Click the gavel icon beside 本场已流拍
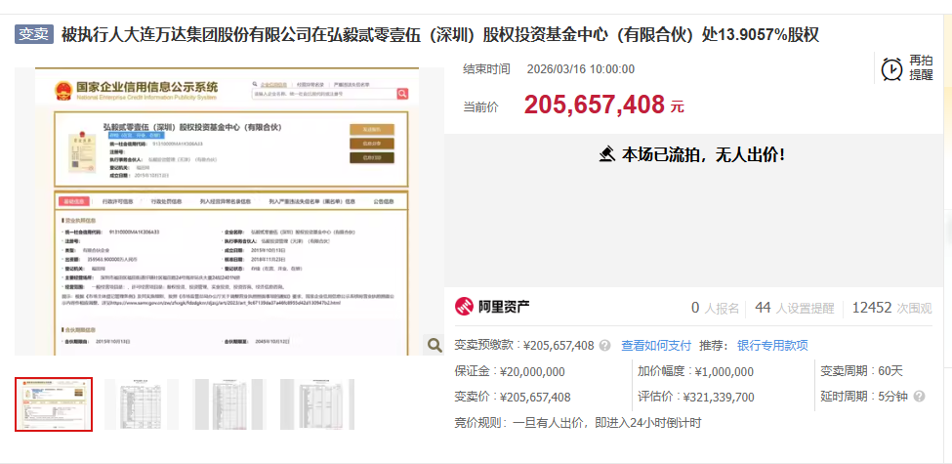The image size is (952, 464). point(607,155)
